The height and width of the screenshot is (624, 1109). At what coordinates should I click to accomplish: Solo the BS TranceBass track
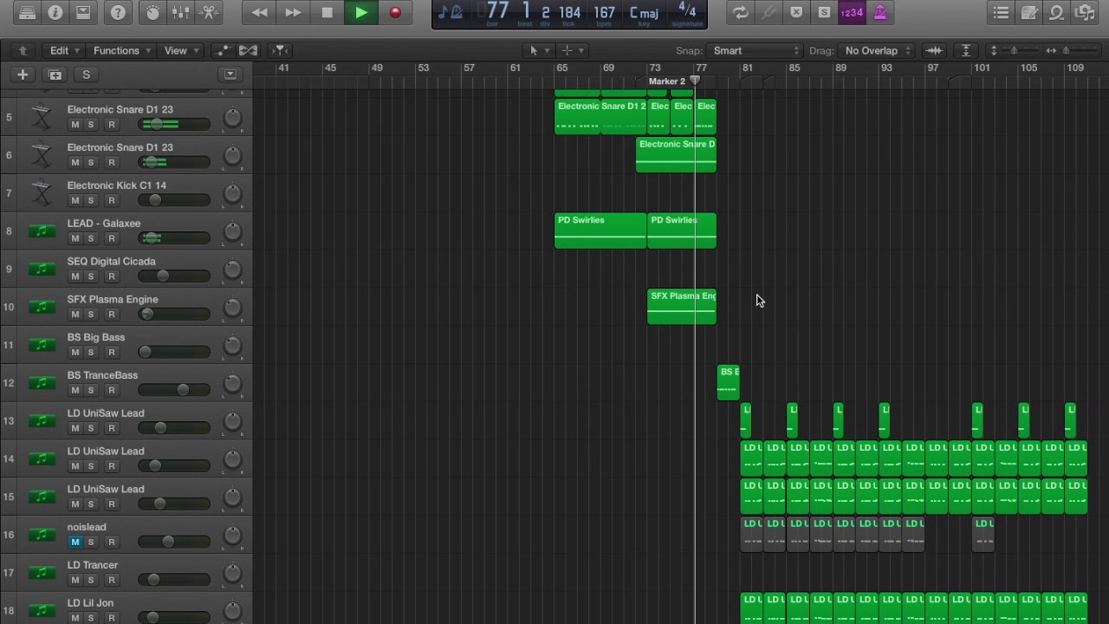(91, 390)
